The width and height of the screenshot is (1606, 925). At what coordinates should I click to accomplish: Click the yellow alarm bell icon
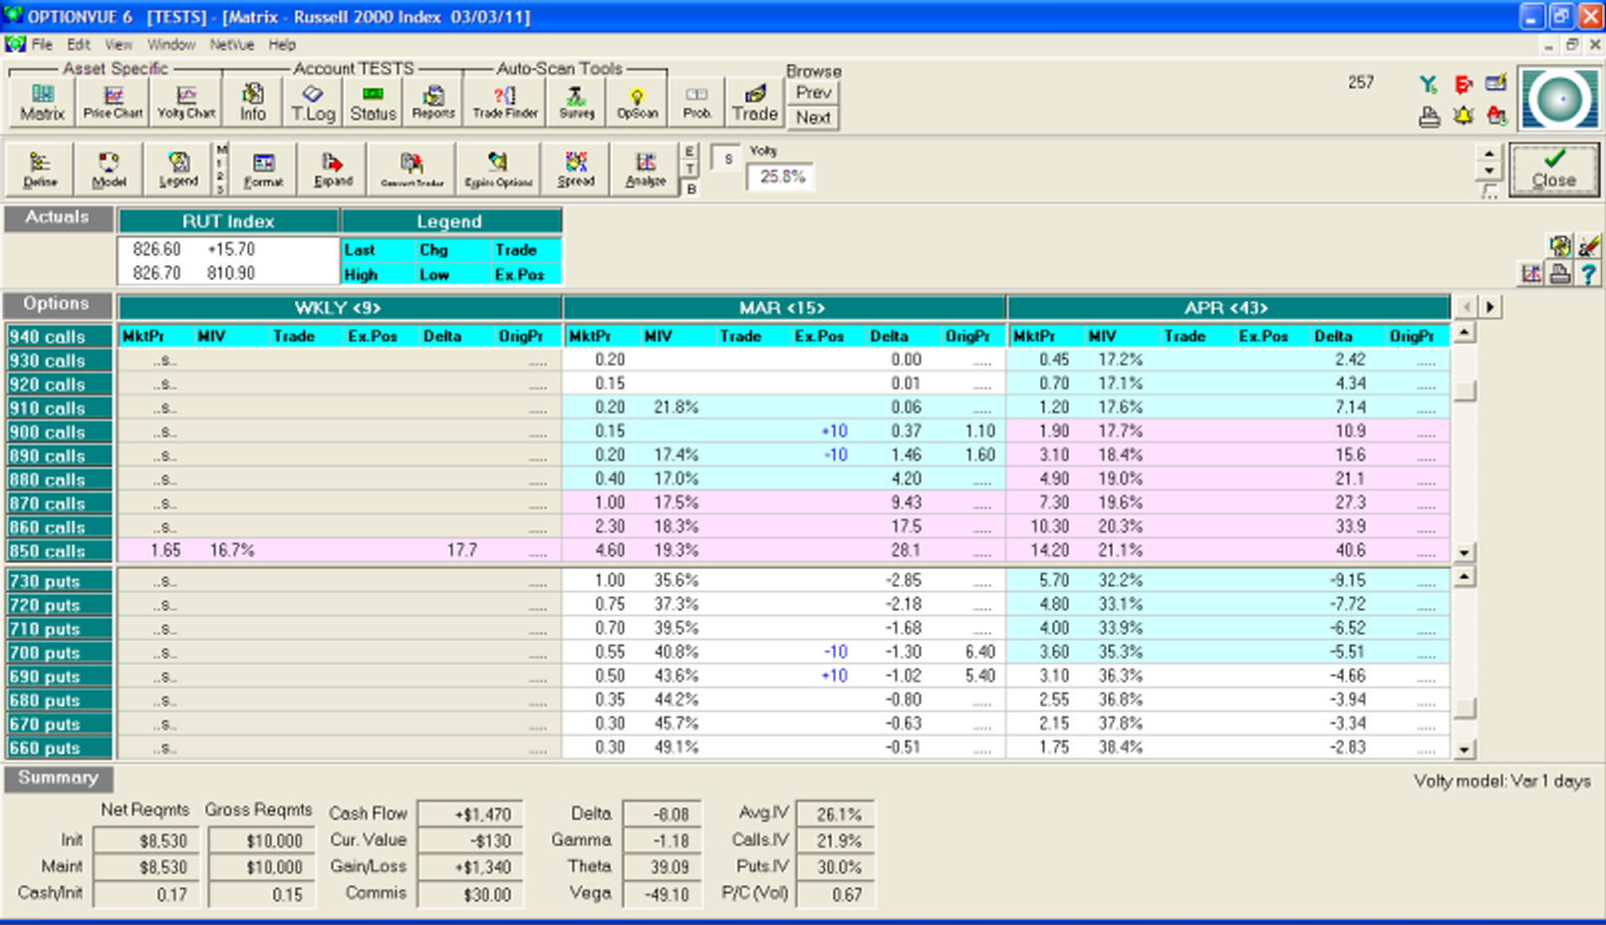coord(1463,116)
